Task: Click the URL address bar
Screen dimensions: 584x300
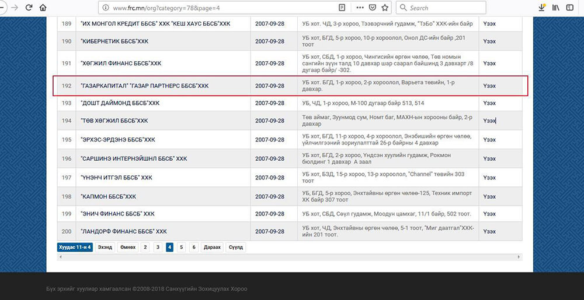Action: pyautogui.click(x=222, y=8)
